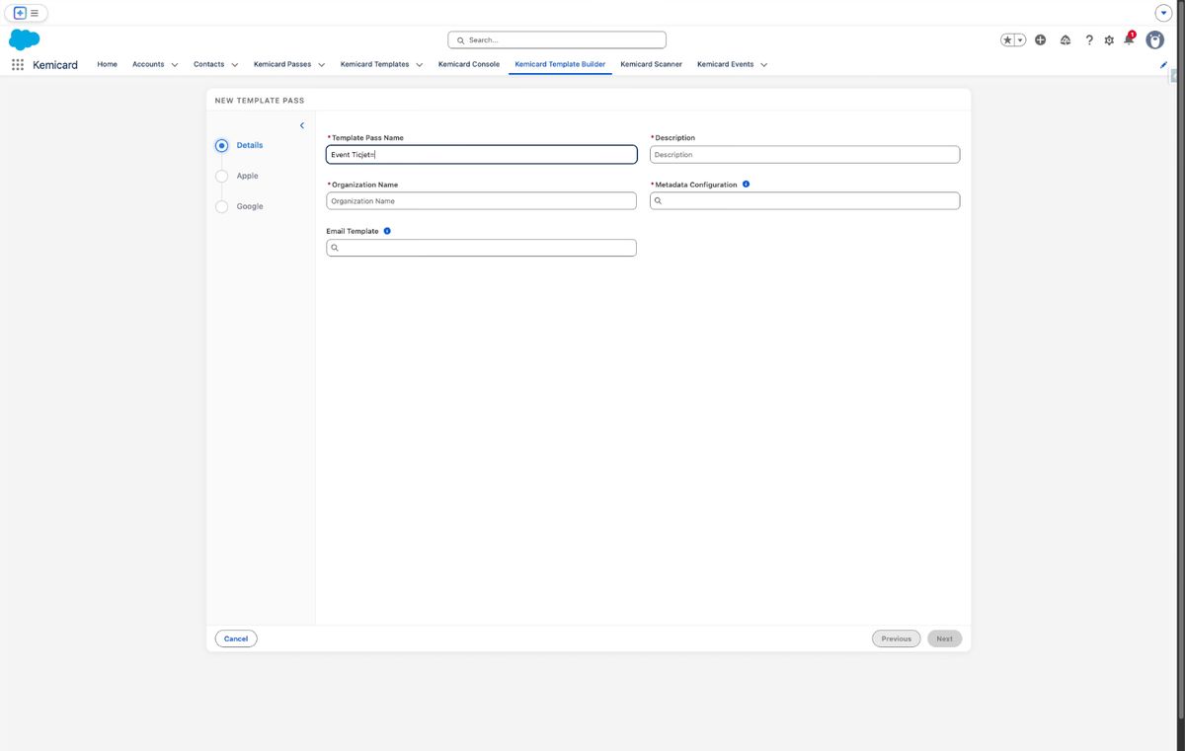The width and height of the screenshot is (1185, 751).
Task: Expand the Kemicard Events dropdown chevron
Action: point(763,65)
